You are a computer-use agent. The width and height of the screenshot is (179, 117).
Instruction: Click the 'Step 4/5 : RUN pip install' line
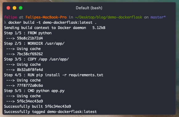point(54,75)
